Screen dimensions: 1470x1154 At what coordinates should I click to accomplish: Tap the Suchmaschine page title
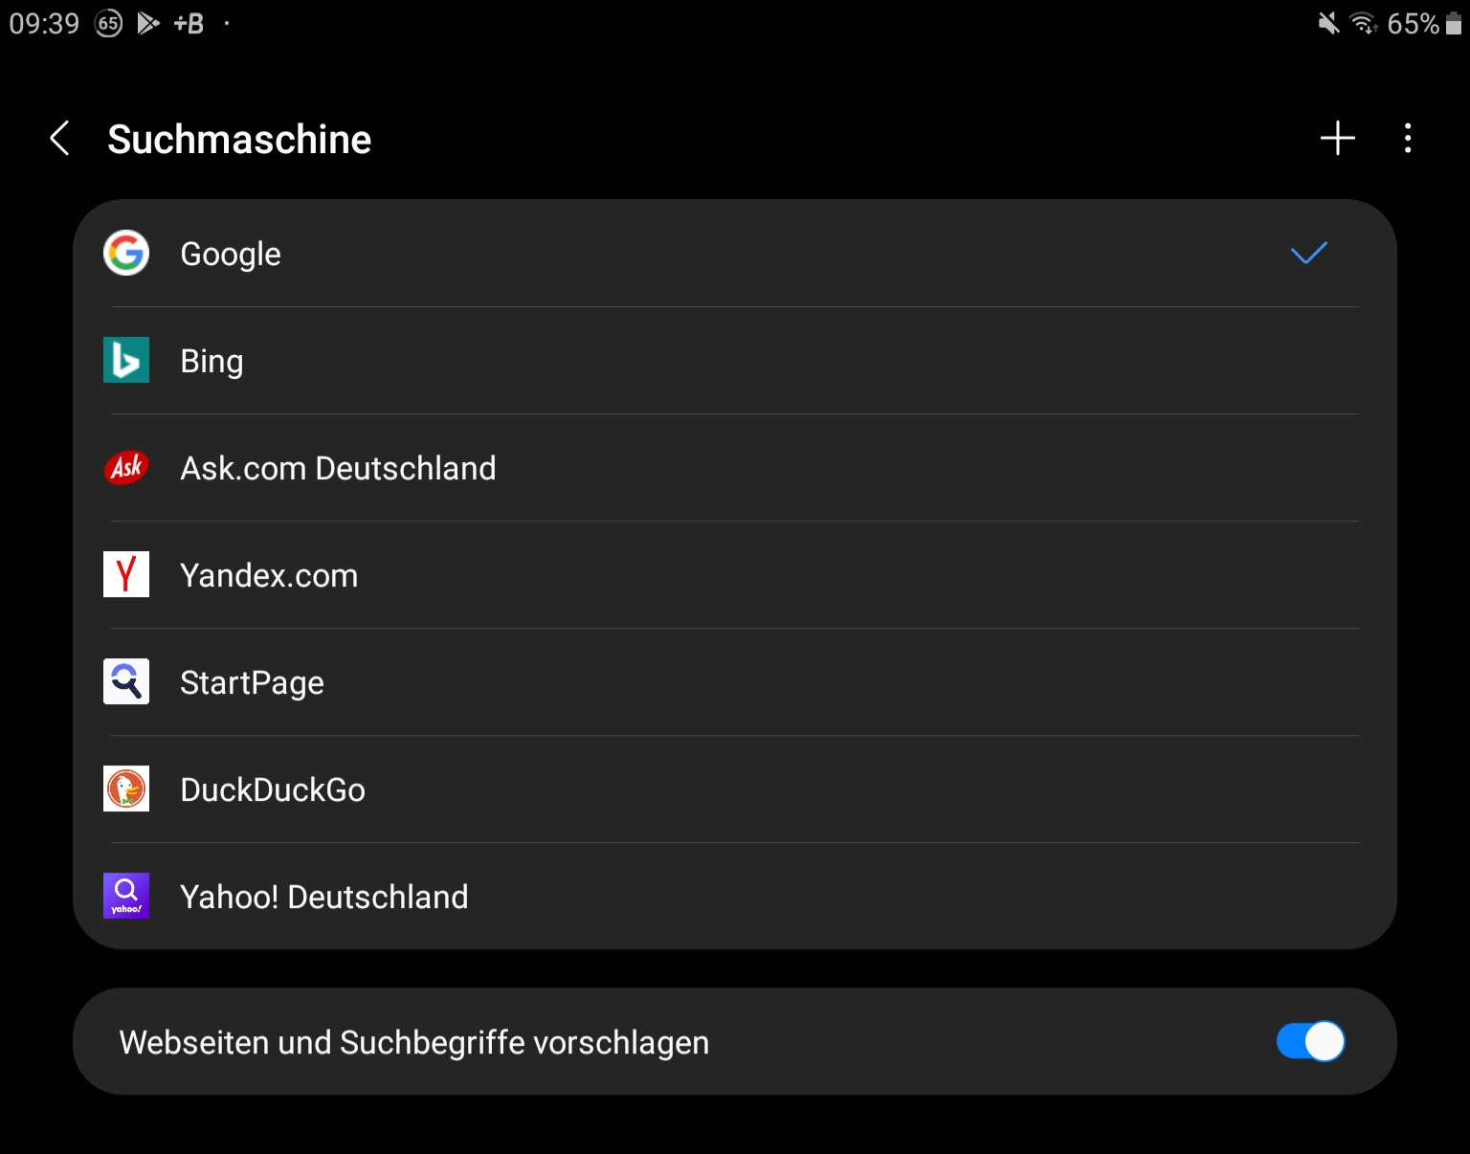point(239,140)
